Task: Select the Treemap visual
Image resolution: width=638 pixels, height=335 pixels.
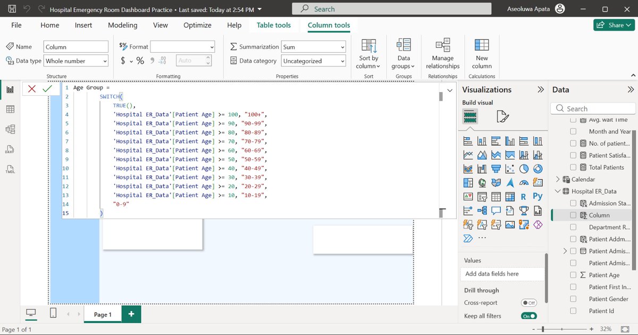Action: 468,183
